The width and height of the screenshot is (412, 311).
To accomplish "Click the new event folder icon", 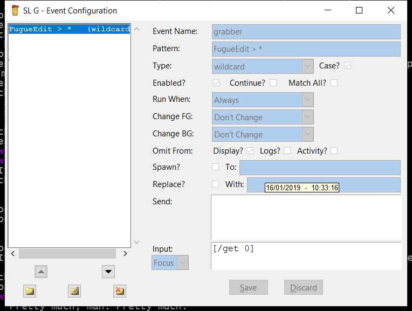I will click(30, 291).
